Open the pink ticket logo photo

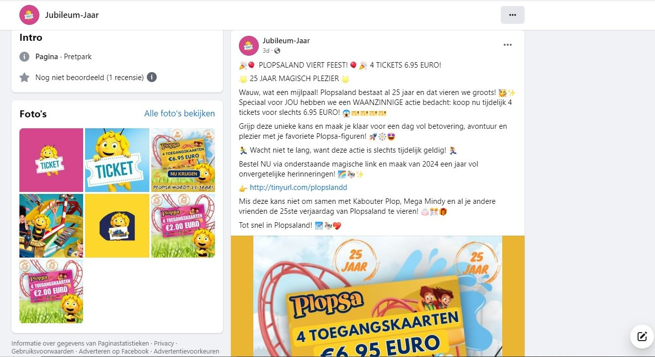click(x=51, y=160)
